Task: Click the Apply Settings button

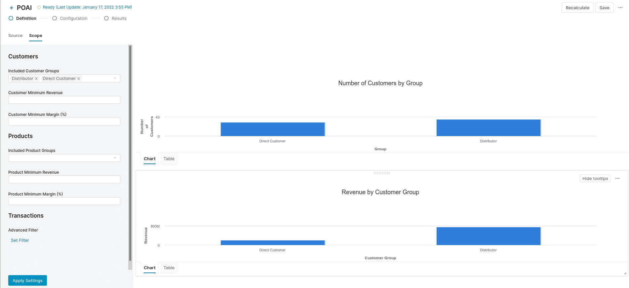Action: (27, 280)
